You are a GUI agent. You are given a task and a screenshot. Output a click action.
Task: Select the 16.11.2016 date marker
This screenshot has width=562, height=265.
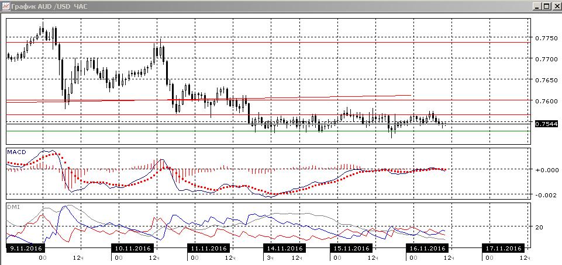[x=427, y=248]
